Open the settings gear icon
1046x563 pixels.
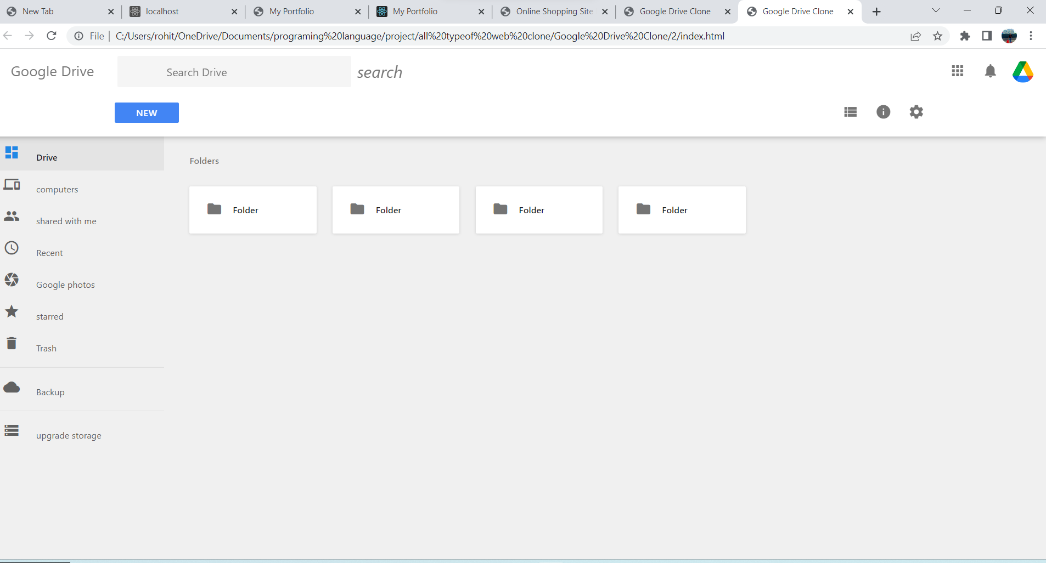tap(916, 112)
